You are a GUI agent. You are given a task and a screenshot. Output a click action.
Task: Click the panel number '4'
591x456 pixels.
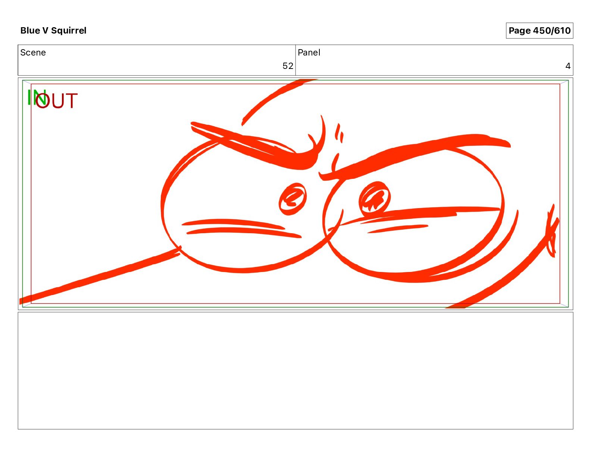tap(568, 66)
